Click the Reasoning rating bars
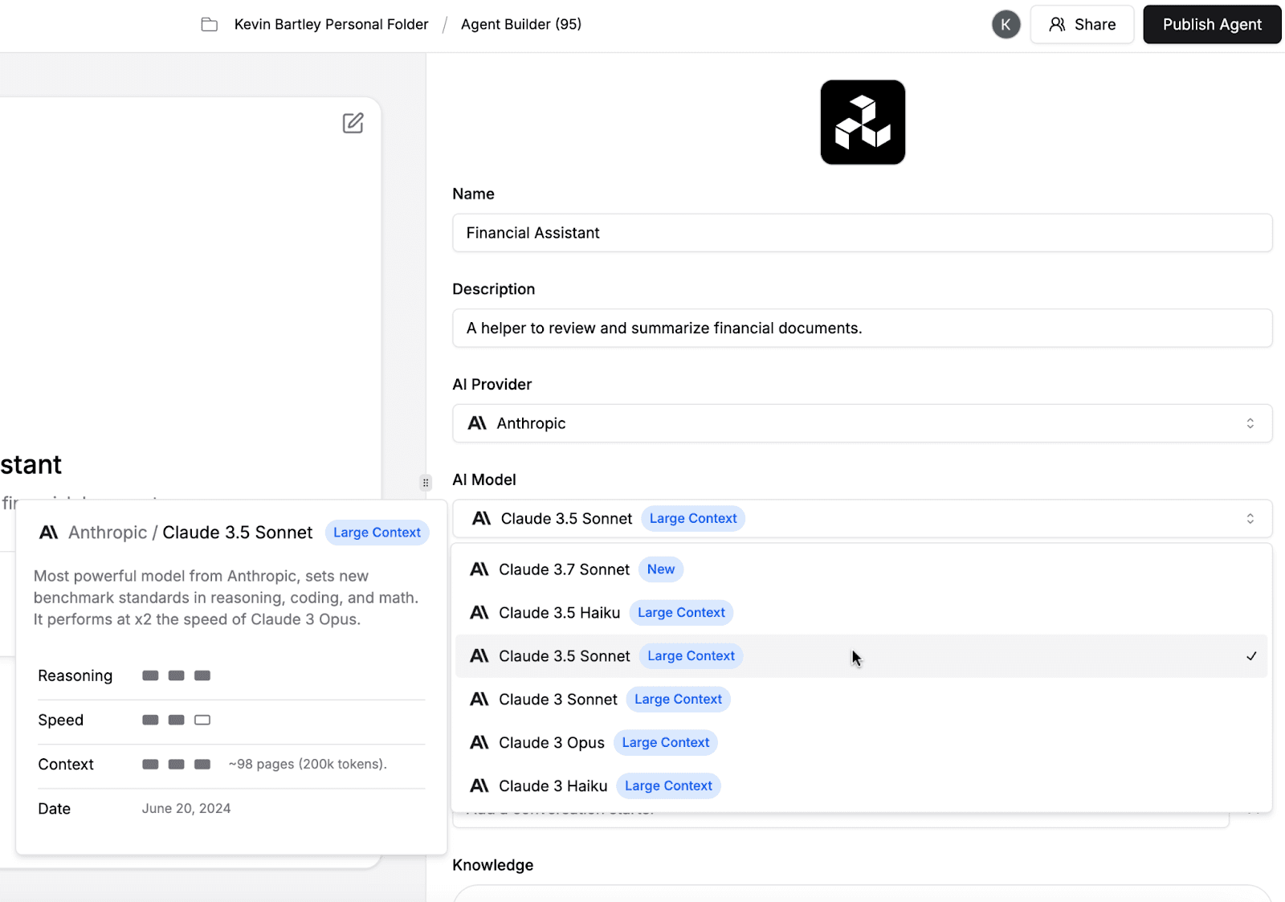 pos(176,675)
